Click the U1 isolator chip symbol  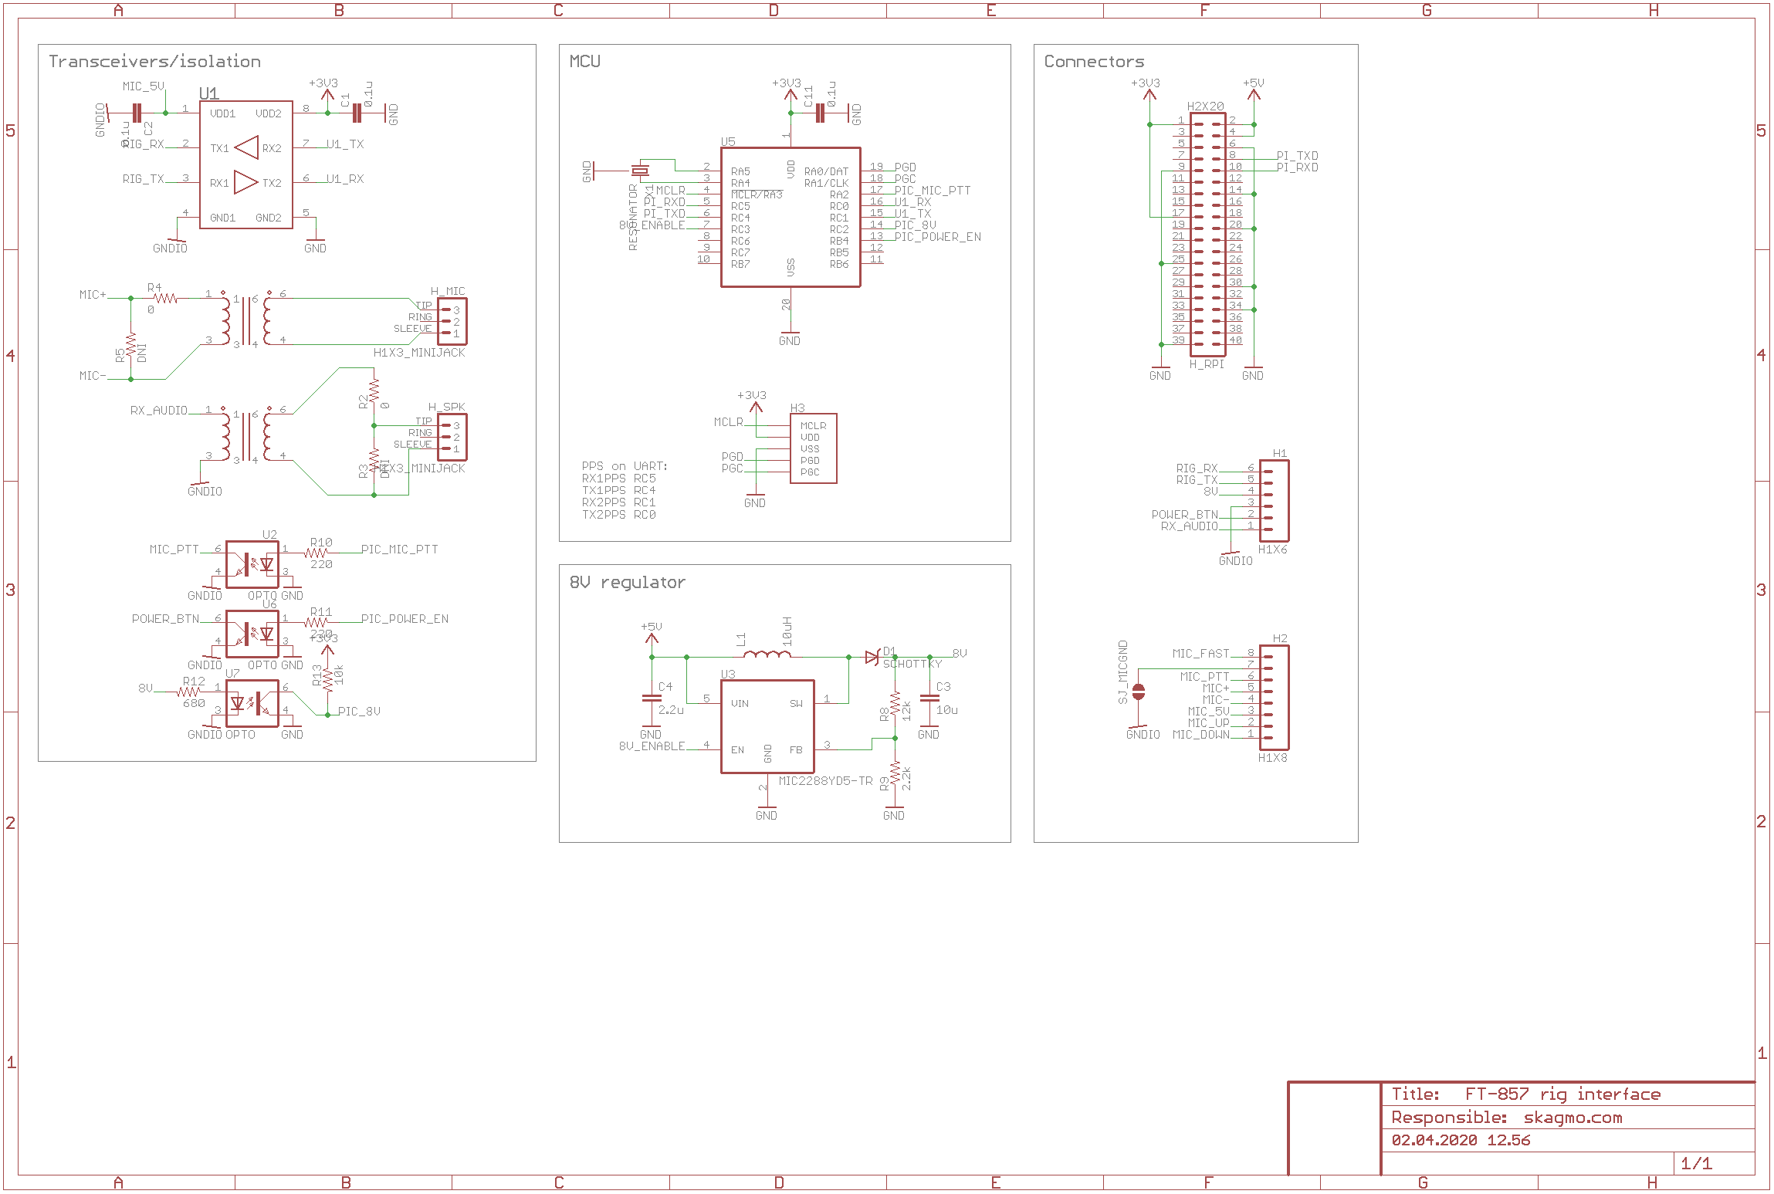245,164
